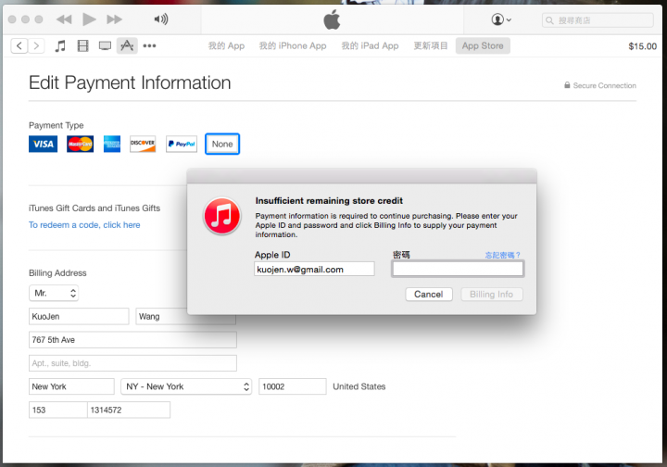Edit the first name field KuoJen
The width and height of the screenshot is (667, 467).
(79, 317)
